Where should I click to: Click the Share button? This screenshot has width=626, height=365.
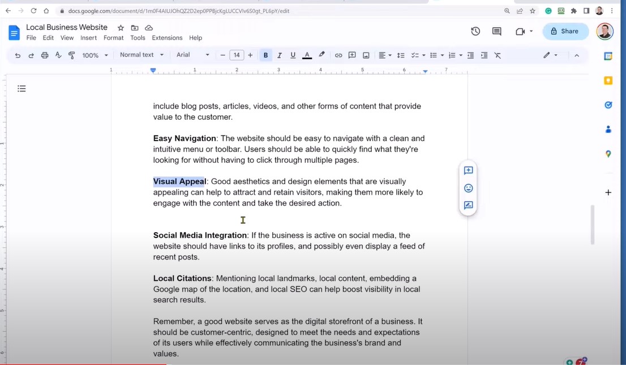click(565, 32)
